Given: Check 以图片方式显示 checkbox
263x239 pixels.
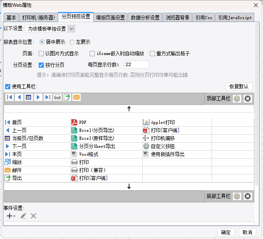Looking at the screenshot, I should [x=41, y=54].
